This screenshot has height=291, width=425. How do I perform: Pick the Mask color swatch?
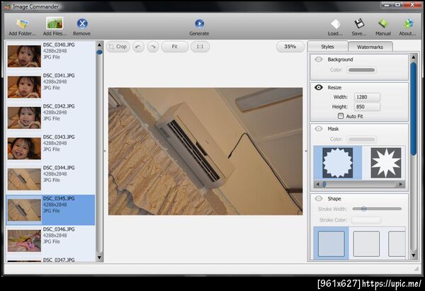coord(362,139)
